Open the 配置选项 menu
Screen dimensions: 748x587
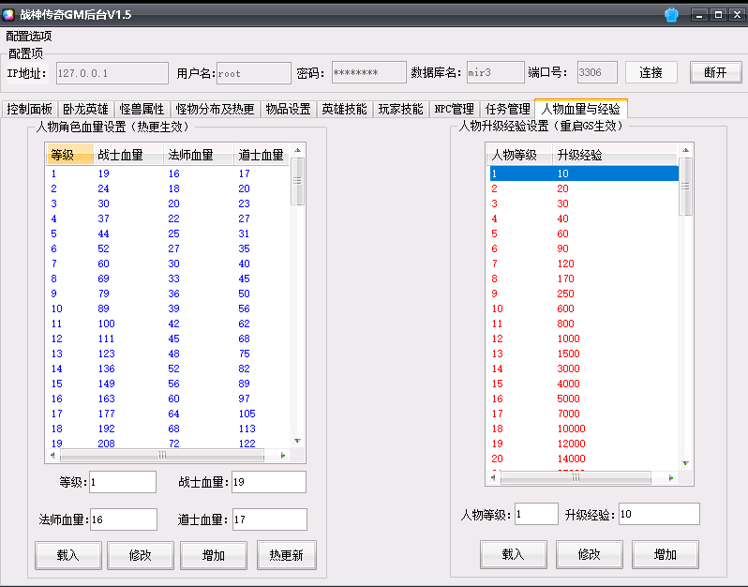coord(28,36)
